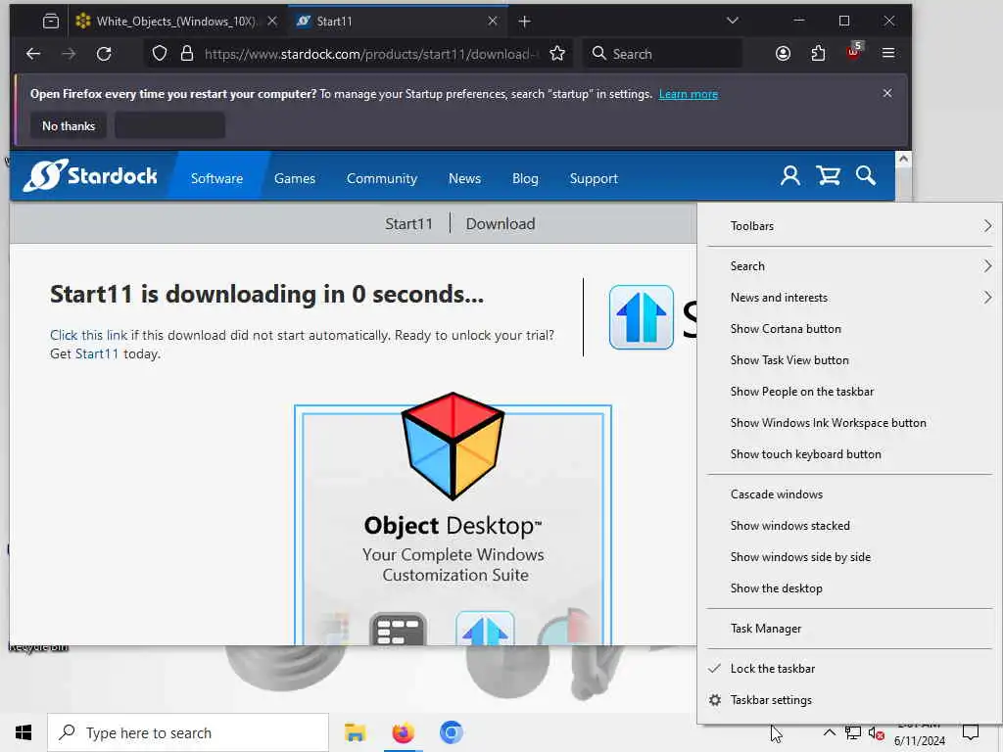
Task: Click the Start11 product arrow icon
Action: coord(641,317)
